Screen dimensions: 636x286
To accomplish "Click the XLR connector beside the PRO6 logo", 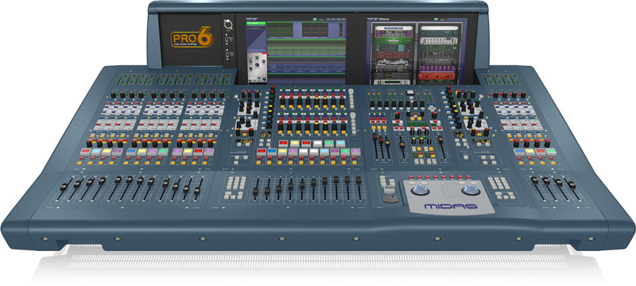I will coord(227,25).
